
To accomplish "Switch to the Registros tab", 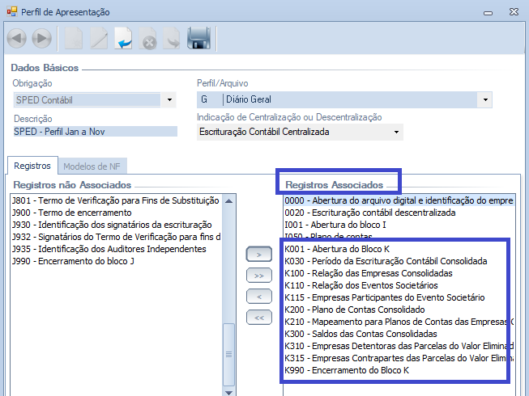I will coord(32,166).
